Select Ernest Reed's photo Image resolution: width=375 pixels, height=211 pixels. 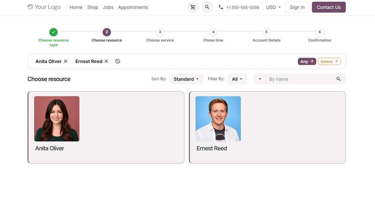pyautogui.click(x=218, y=119)
